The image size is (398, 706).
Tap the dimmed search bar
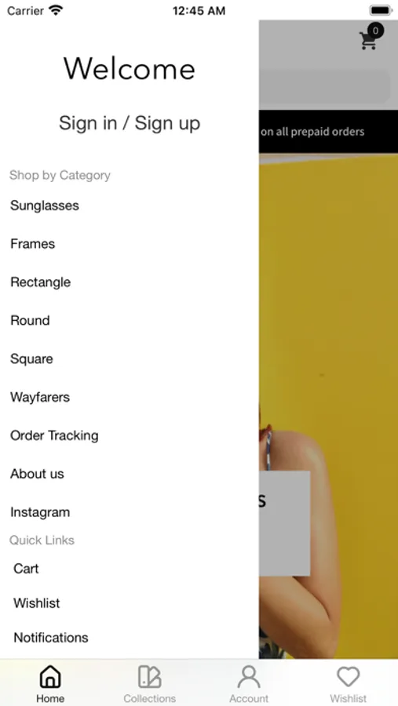tap(324, 86)
